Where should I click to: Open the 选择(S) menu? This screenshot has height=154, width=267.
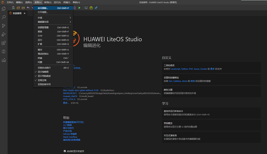pyautogui.click(x=29, y=2)
